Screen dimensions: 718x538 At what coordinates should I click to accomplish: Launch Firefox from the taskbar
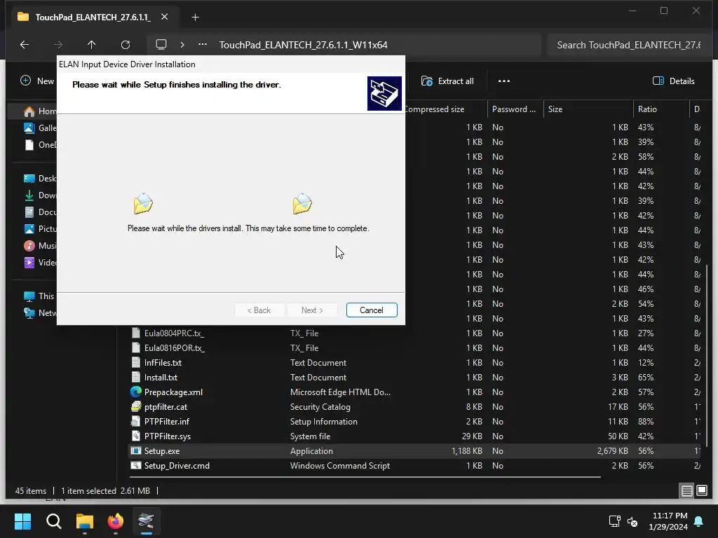pos(116,521)
